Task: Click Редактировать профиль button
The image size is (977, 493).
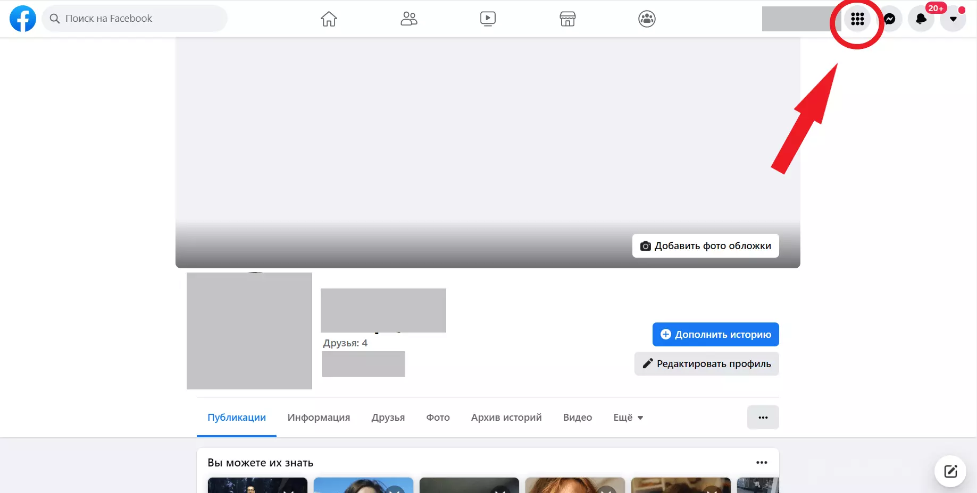Action: [707, 364]
